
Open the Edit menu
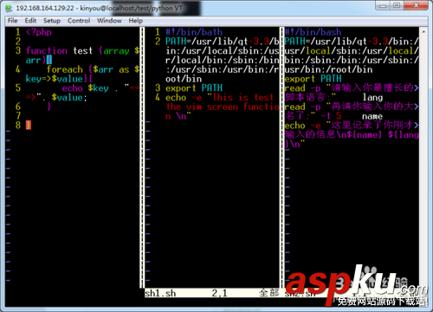click(30, 21)
